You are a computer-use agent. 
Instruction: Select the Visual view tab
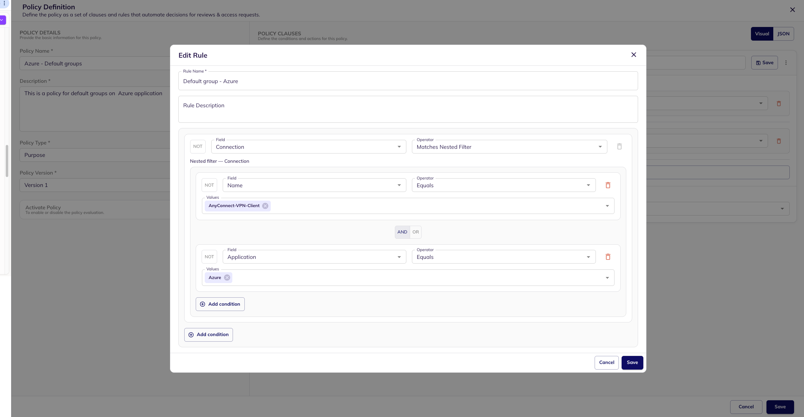click(x=762, y=34)
